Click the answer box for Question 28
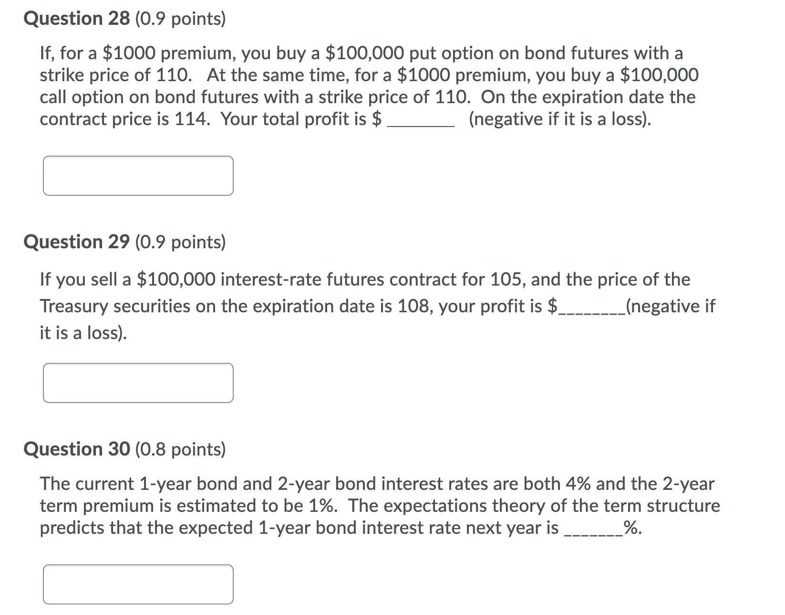Screen dimensions: 785x615 click(x=138, y=175)
